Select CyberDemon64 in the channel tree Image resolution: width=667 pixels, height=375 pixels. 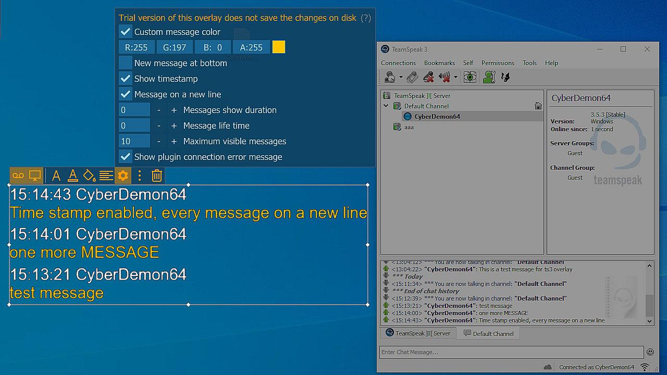tap(437, 117)
